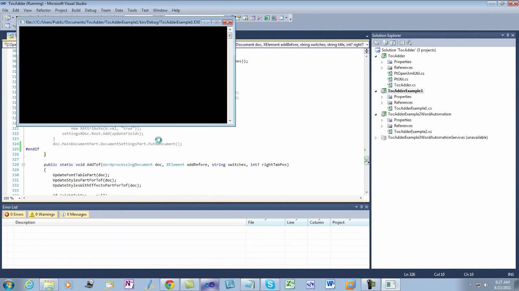Open the Solution Explorer window position dropdown
The image size is (519, 291).
coord(502,36)
